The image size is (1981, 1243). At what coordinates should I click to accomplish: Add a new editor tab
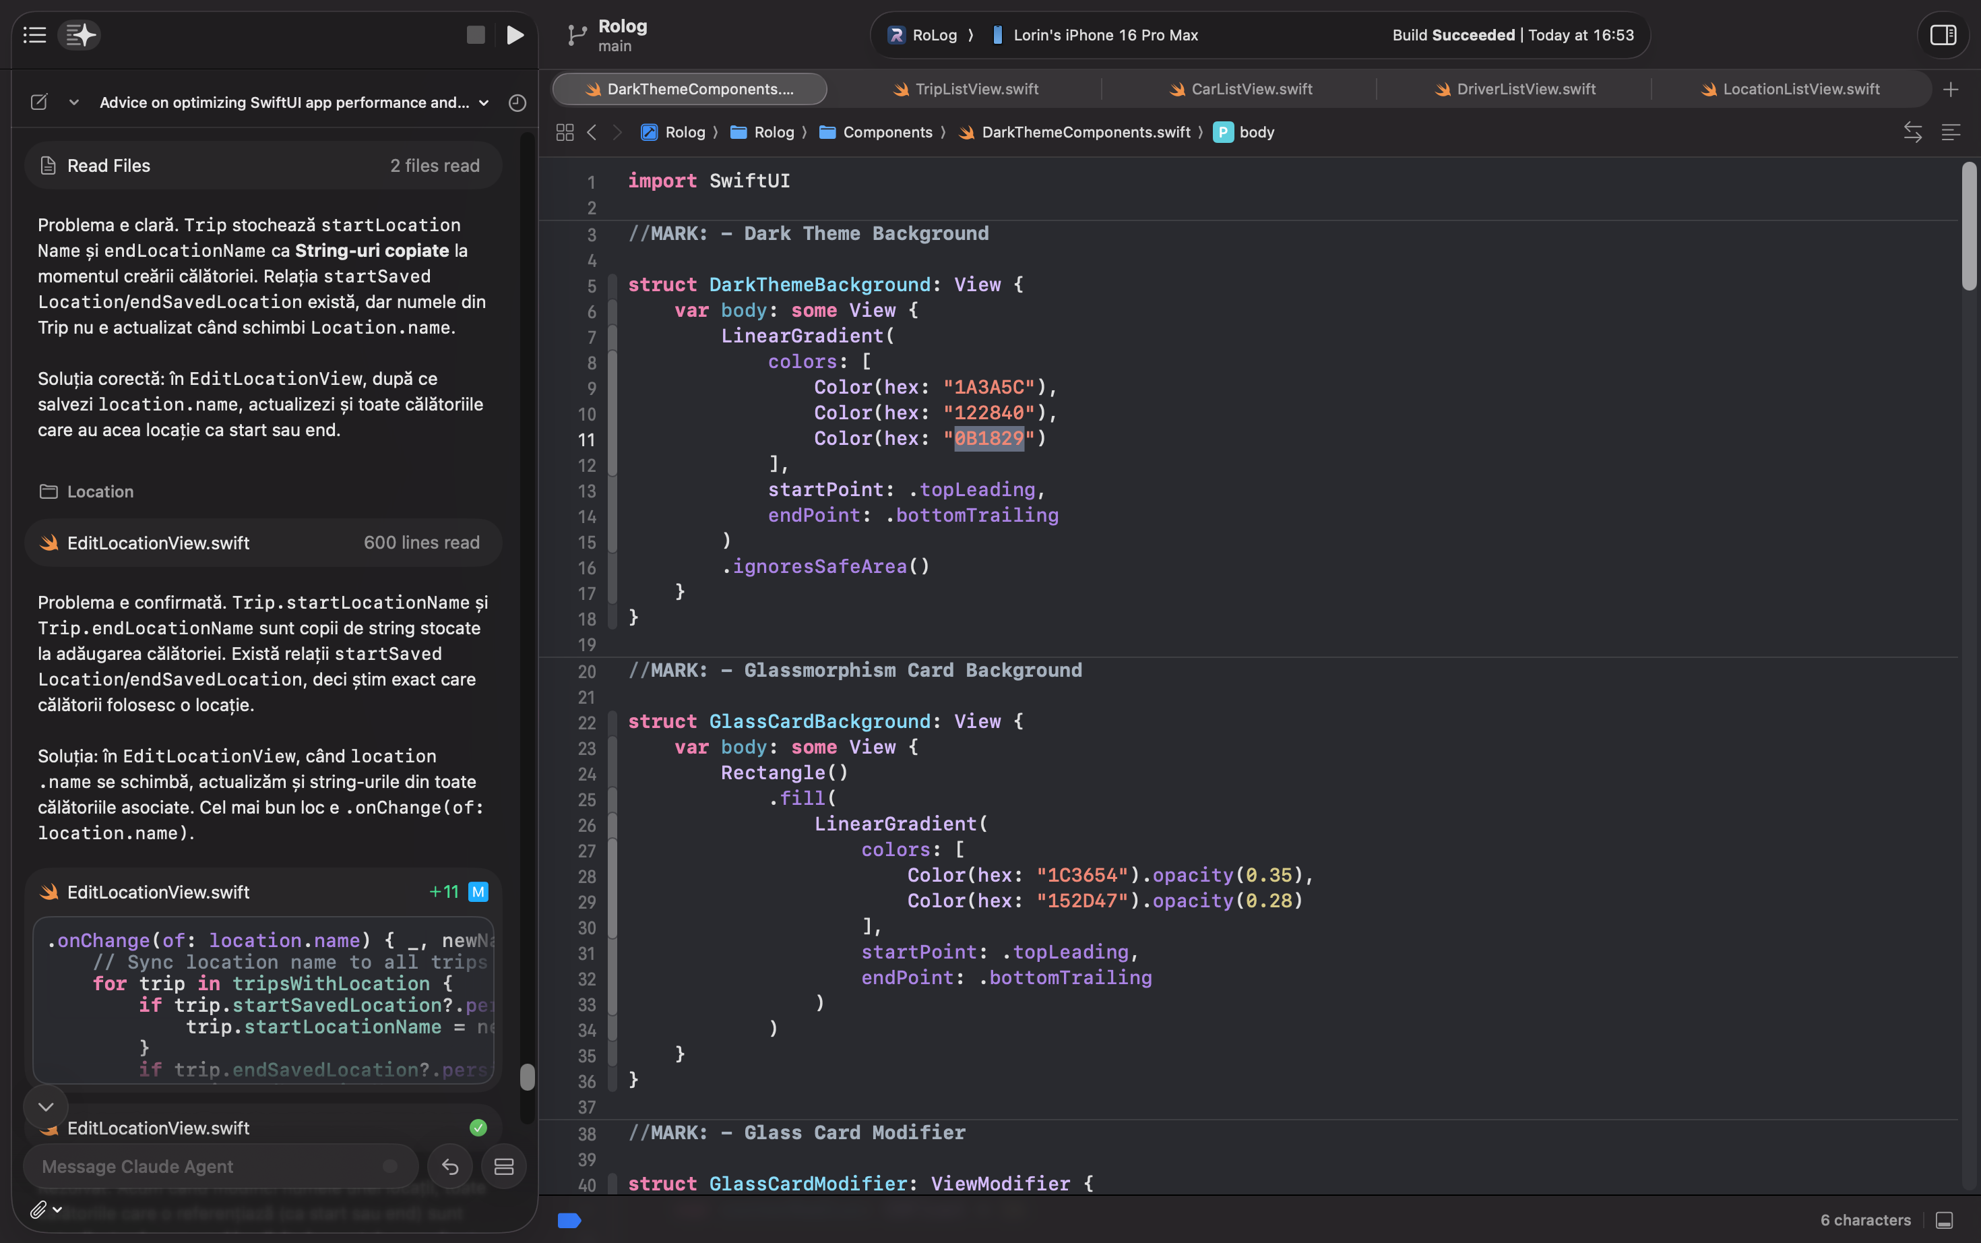point(1951,89)
